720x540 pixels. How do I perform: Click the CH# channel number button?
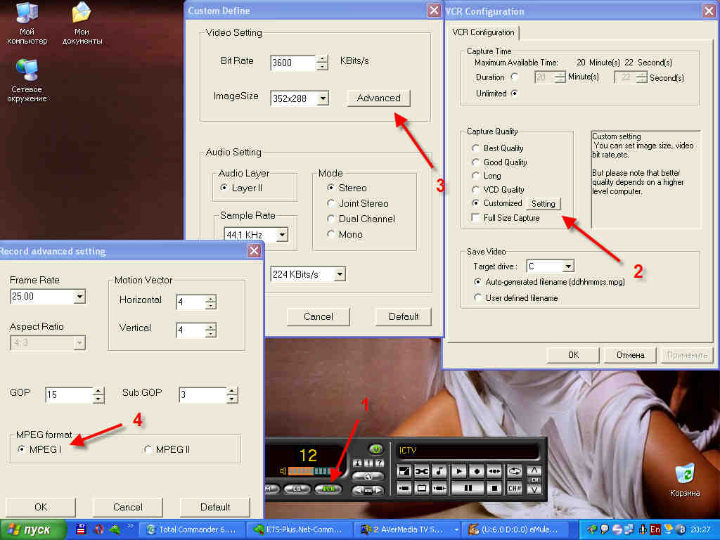(x=514, y=488)
